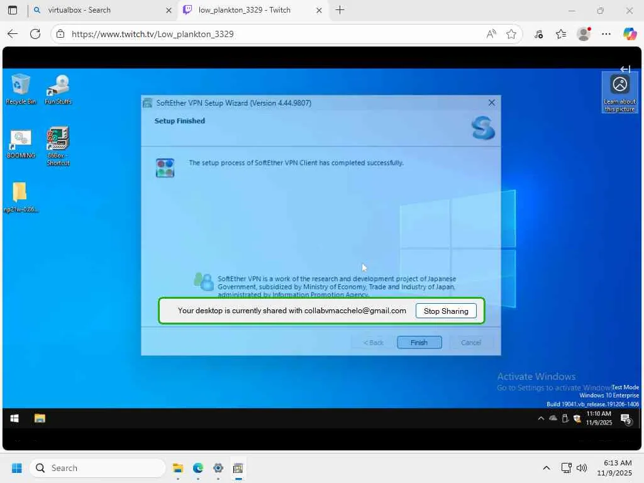The height and width of the screenshot is (483, 644).
Task: Open Edge Settings and more menu
Action: pos(606,34)
